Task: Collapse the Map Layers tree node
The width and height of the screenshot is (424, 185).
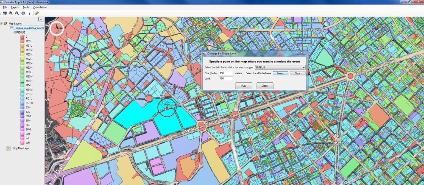Action: (2, 23)
